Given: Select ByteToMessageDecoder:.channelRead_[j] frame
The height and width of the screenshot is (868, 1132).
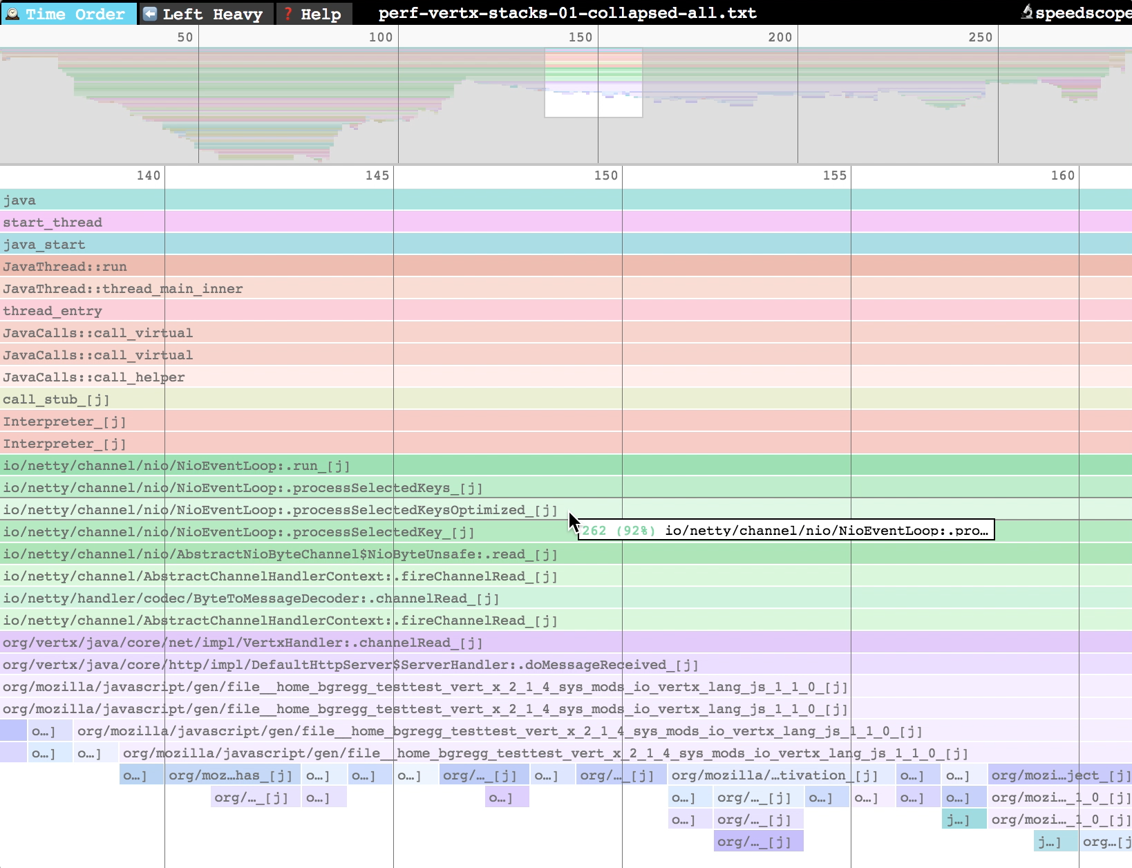Looking at the screenshot, I should point(566,598).
